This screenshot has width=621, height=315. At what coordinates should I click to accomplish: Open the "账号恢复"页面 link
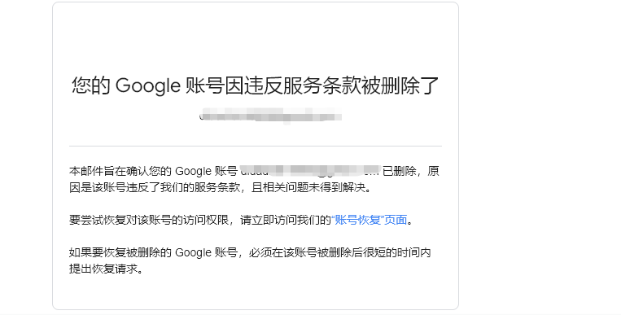(370, 220)
